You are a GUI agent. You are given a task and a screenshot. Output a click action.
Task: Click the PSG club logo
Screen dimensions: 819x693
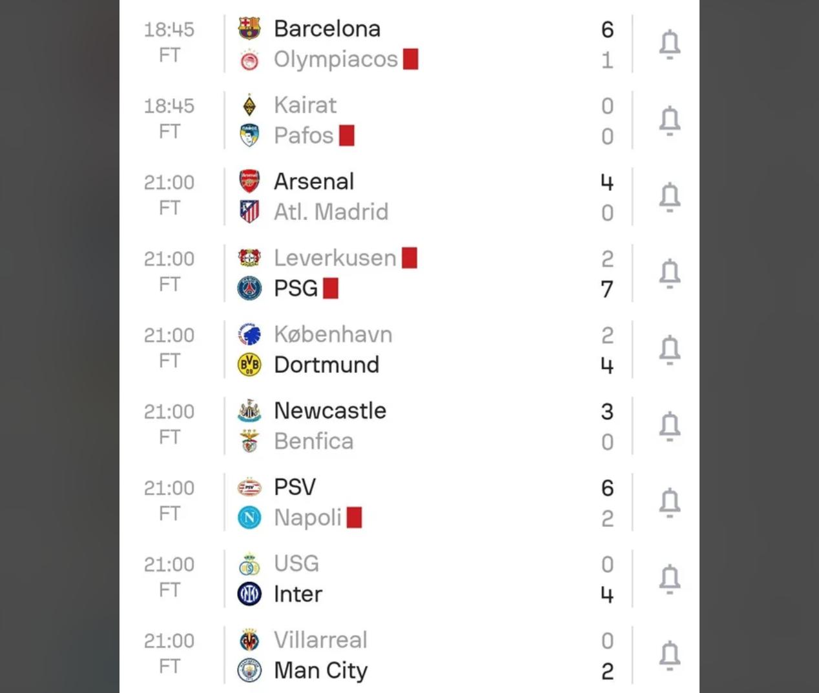[249, 288]
